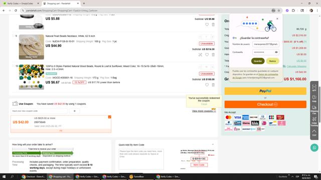The image size is (321, 180).
Task: Apply coupon with the plus button
Action: point(75,111)
